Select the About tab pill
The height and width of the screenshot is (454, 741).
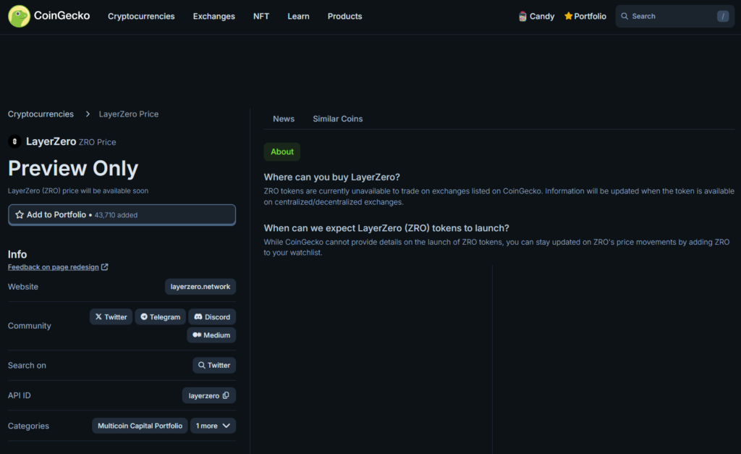pos(281,152)
